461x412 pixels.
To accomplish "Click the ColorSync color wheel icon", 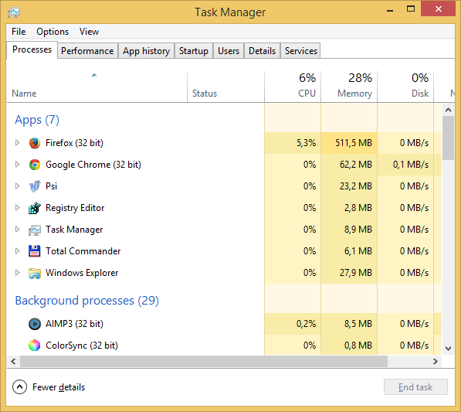I will click(x=35, y=346).
